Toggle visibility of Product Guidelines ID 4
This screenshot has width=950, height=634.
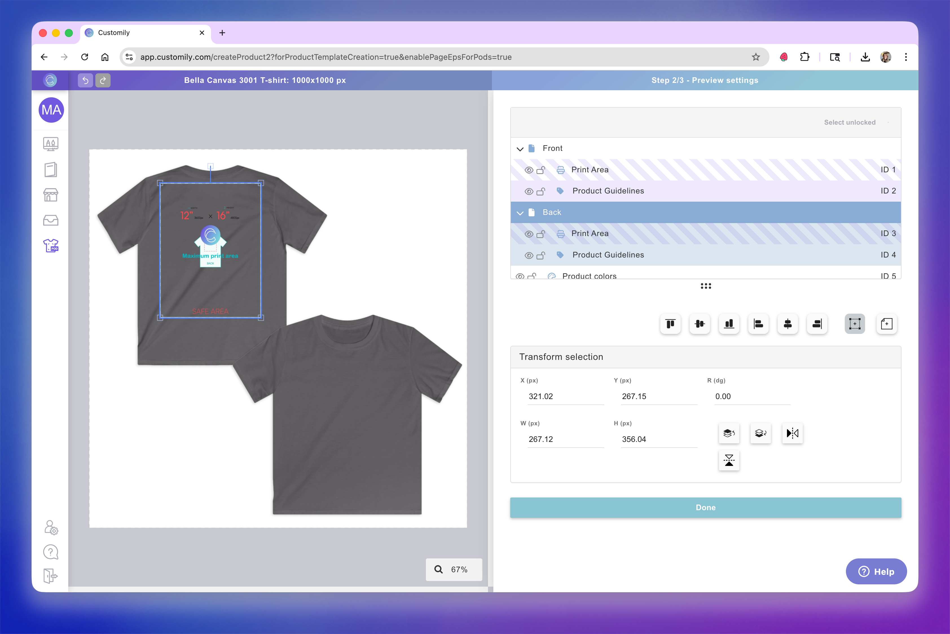pyautogui.click(x=529, y=256)
